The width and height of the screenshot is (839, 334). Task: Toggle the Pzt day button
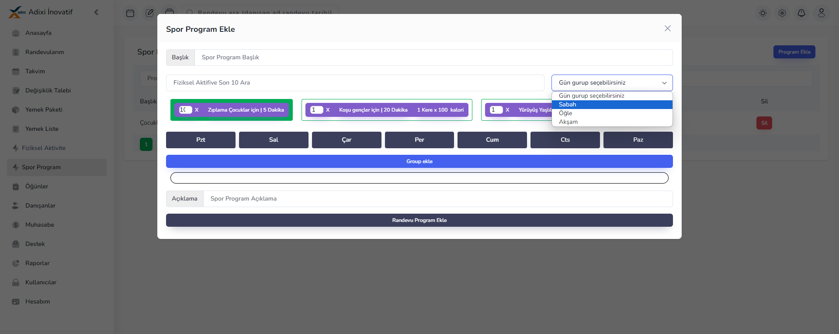click(x=201, y=140)
